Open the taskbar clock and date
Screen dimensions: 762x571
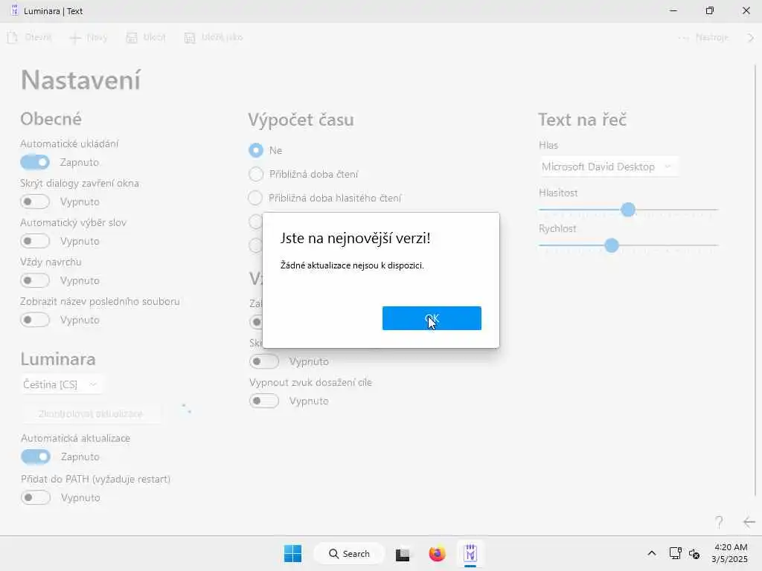pyautogui.click(x=729, y=553)
